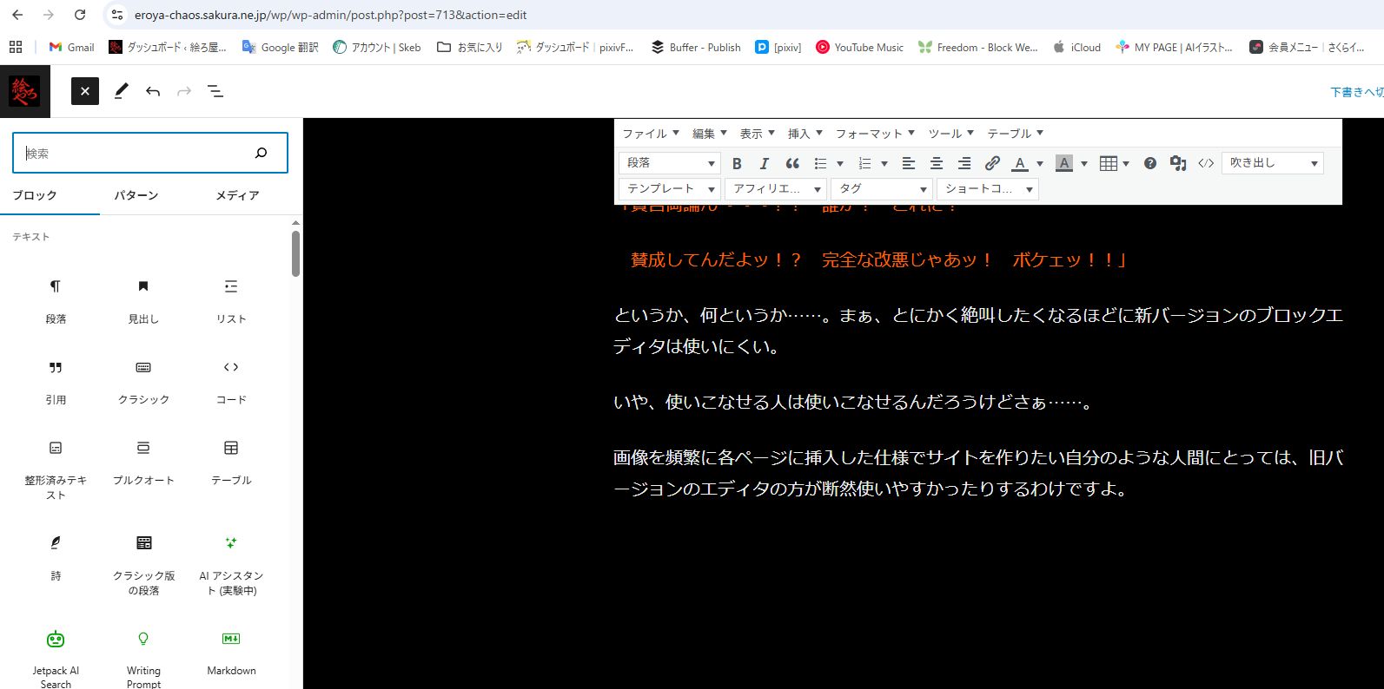Insert a link with the chain icon
This screenshot has height=689, width=1384.
point(992,163)
